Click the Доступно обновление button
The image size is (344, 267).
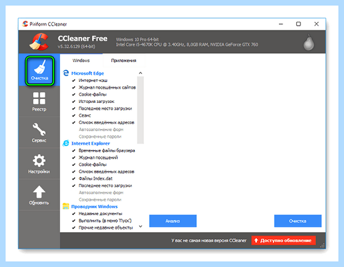(x=283, y=241)
